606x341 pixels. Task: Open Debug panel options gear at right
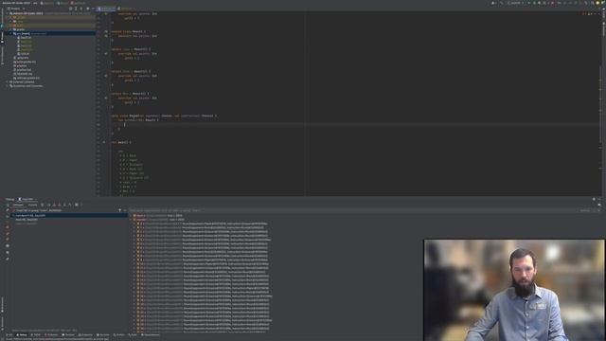pos(594,199)
